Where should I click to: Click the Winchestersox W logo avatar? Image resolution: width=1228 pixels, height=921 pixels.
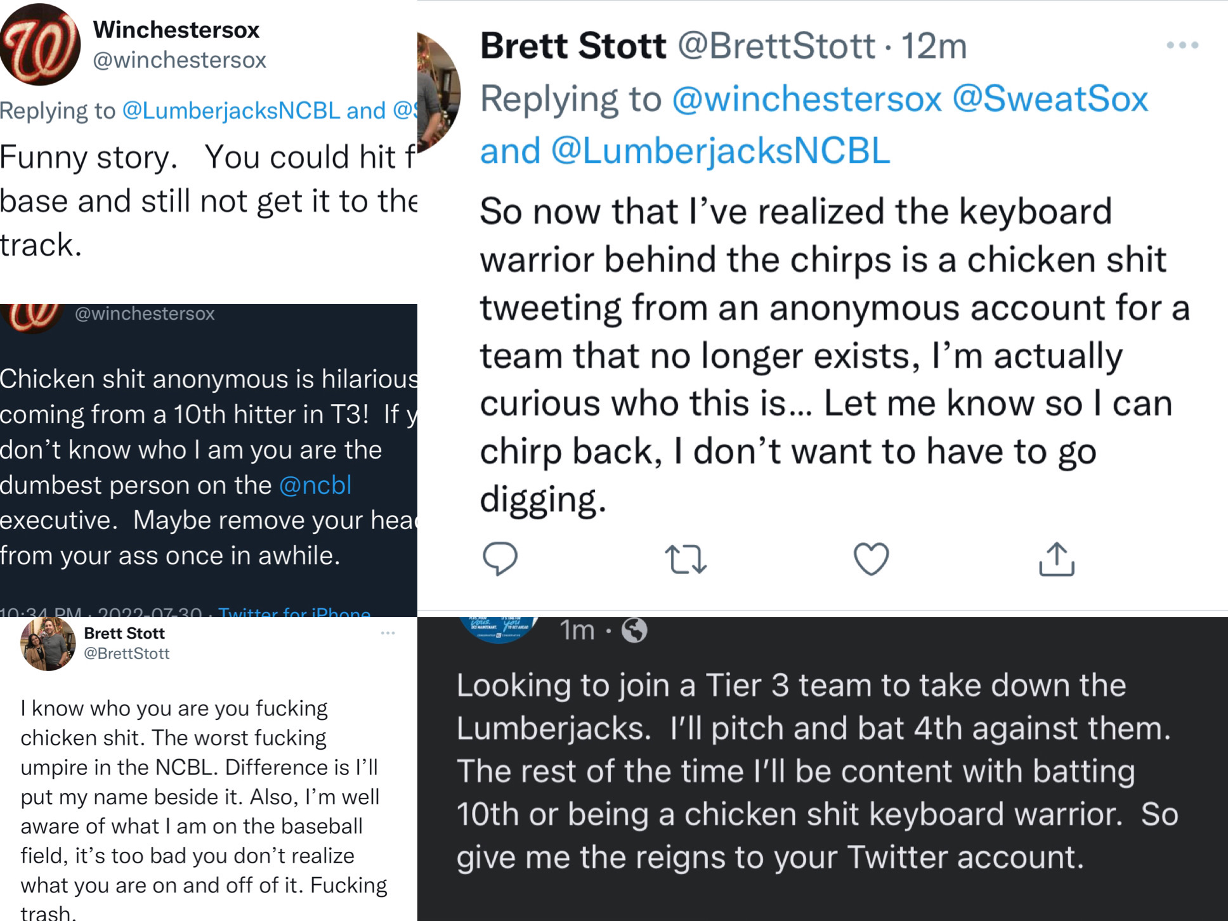(x=40, y=44)
